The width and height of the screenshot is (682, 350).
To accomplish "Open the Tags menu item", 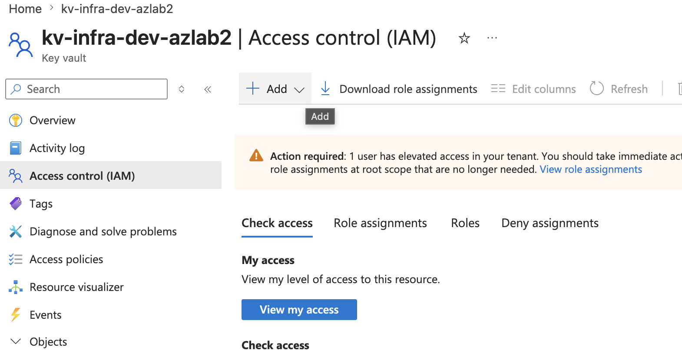I will (x=41, y=204).
